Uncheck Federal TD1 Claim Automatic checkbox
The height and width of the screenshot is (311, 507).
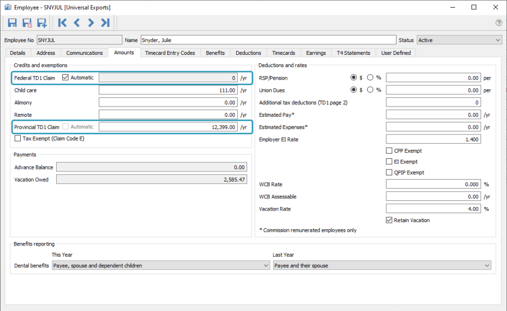click(x=65, y=77)
